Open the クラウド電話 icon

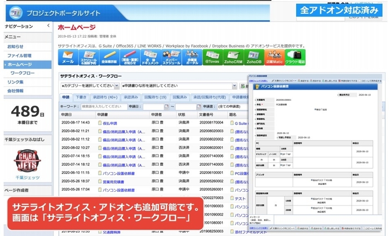click(x=295, y=58)
